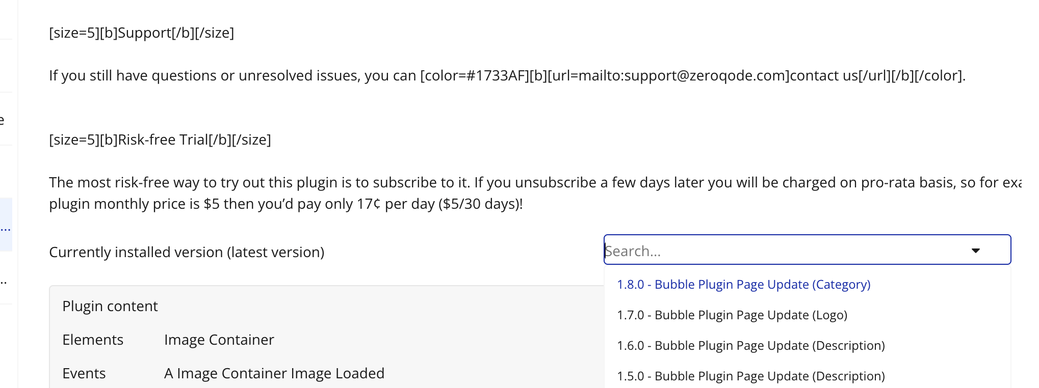
Task: Click the Risk-free Trial heading line
Action: [x=160, y=140]
